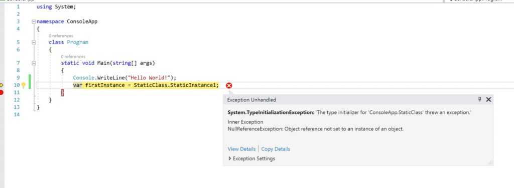
Task: Click the 'Inner Exception' label
Action: pos(245,122)
